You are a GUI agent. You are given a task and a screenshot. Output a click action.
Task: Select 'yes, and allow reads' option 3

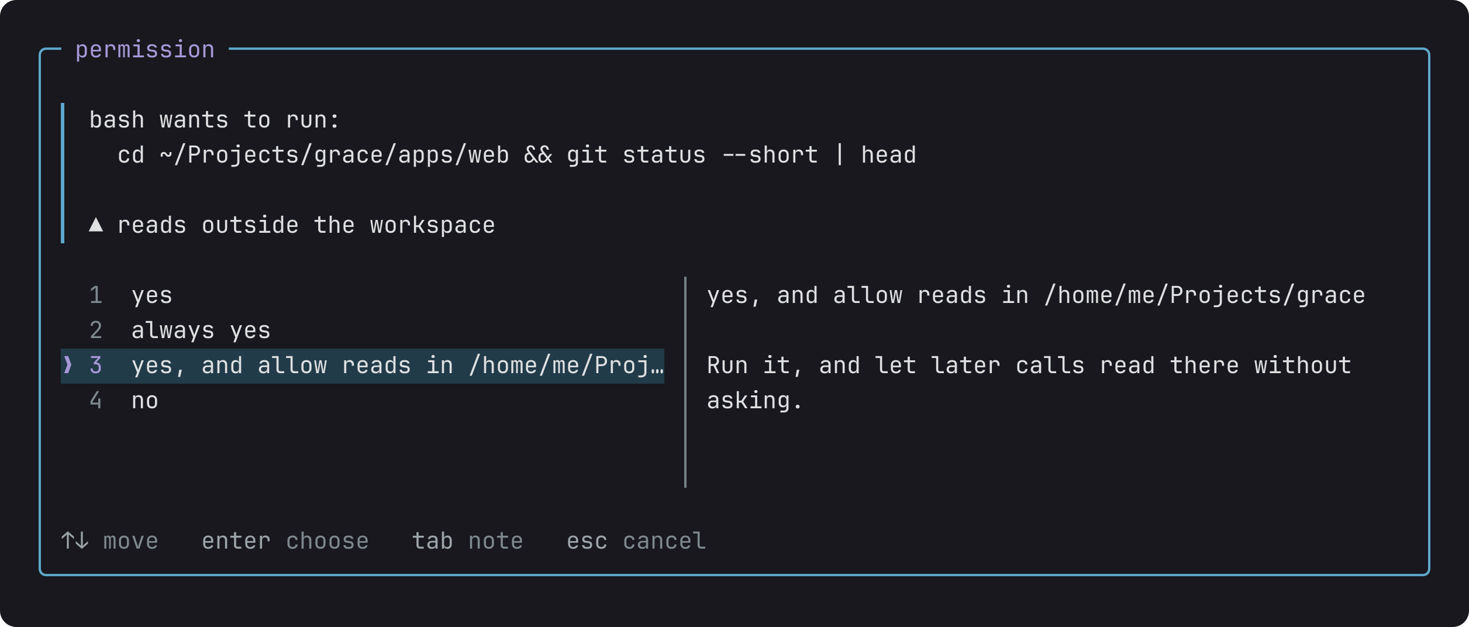point(363,366)
